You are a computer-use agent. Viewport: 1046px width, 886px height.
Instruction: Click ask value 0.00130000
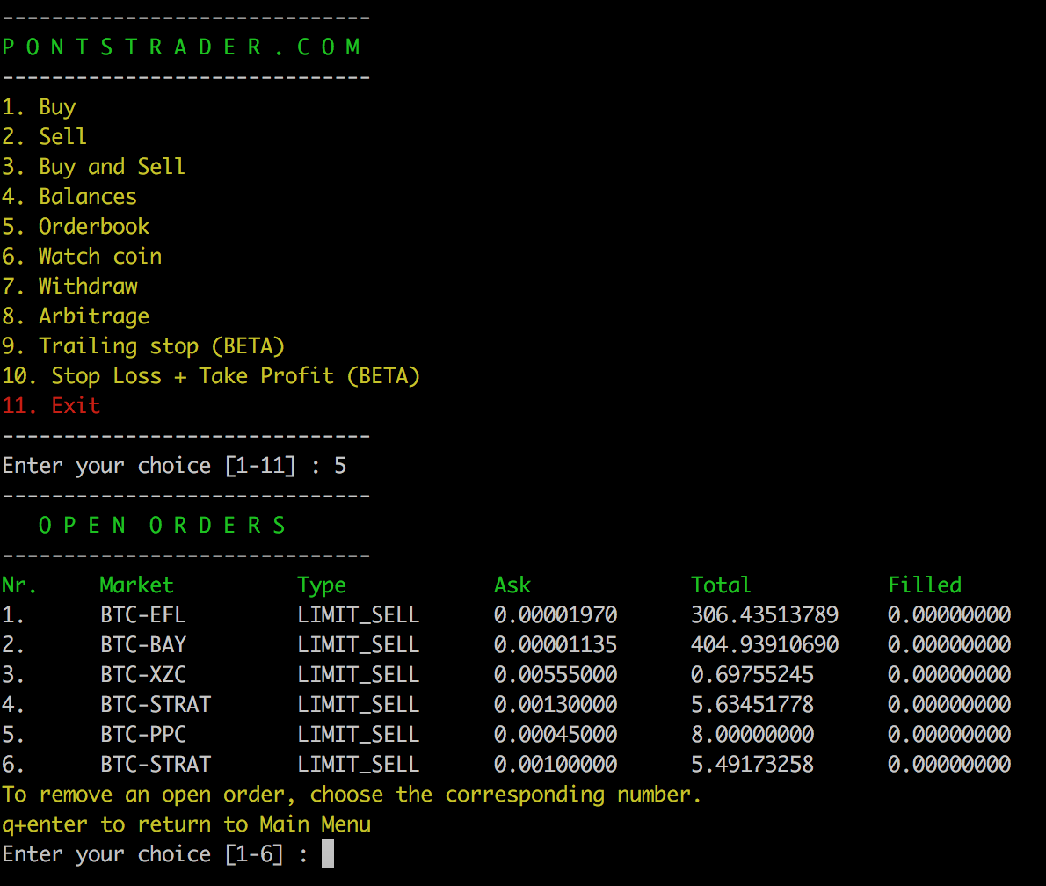click(x=556, y=705)
